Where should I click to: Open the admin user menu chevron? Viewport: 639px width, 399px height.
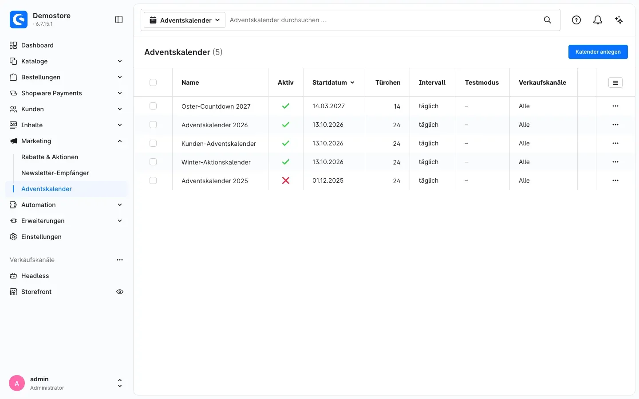(x=120, y=383)
